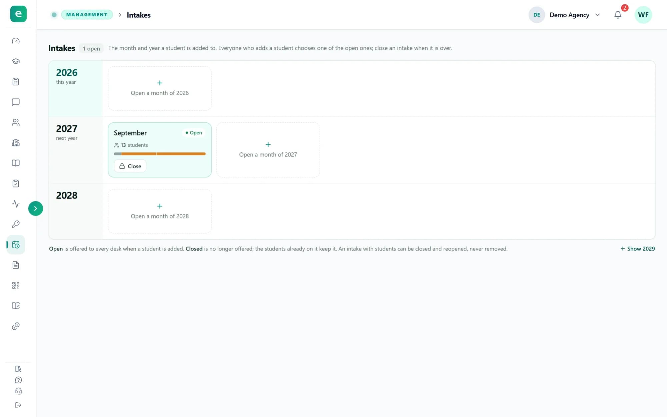The image size is (667, 417).
Task: Click the 1 open badge
Action: (x=91, y=48)
